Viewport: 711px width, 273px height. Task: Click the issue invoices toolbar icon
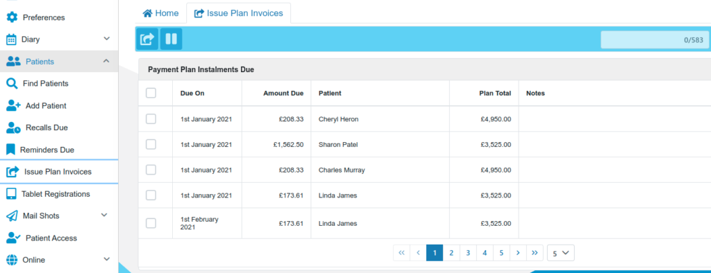coord(147,39)
